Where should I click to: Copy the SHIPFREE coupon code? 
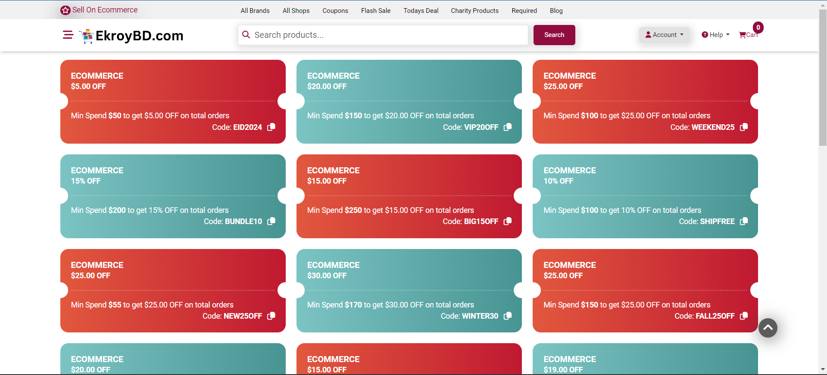pyautogui.click(x=744, y=221)
